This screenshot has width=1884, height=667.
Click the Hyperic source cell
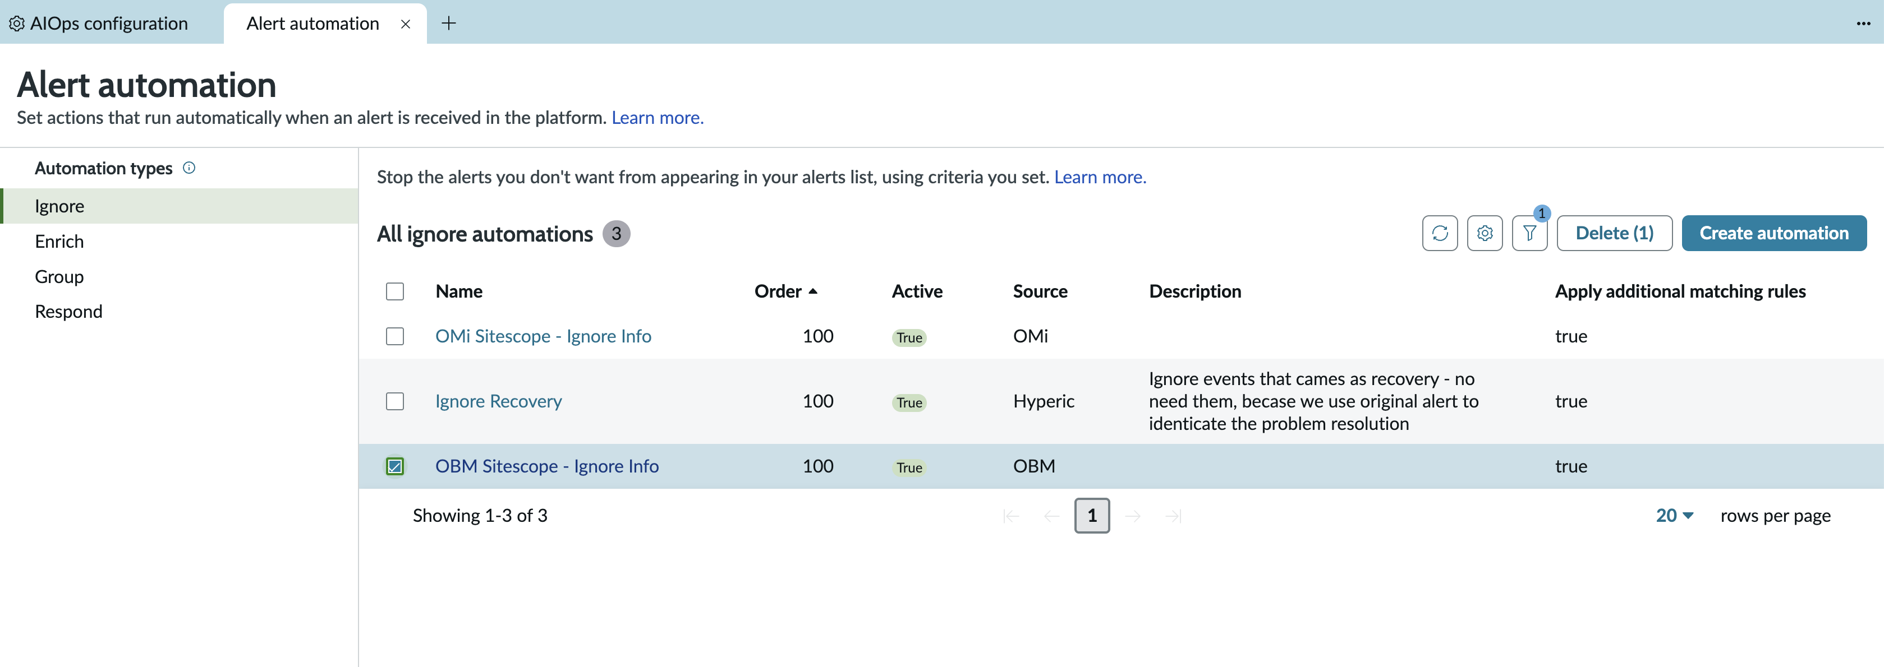pyautogui.click(x=1044, y=401)
